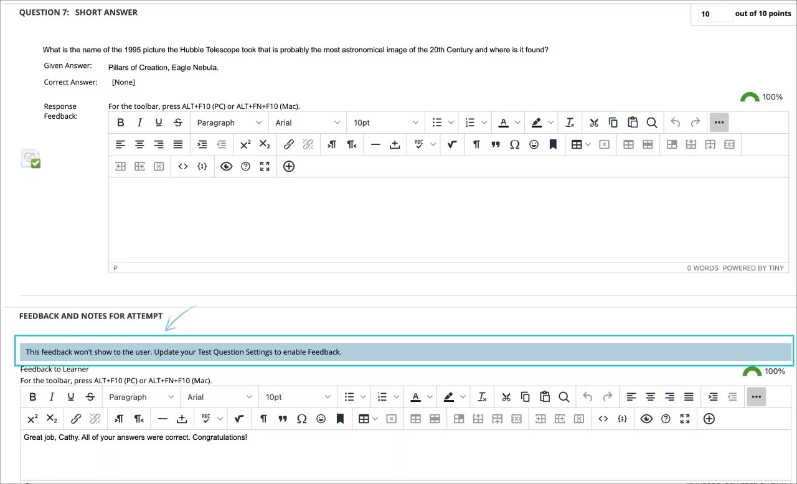This screenshot has width=797, height=484.
Task: Enter fullscreen in Feedback to Learner editor
Action: (x=685, y=419)
